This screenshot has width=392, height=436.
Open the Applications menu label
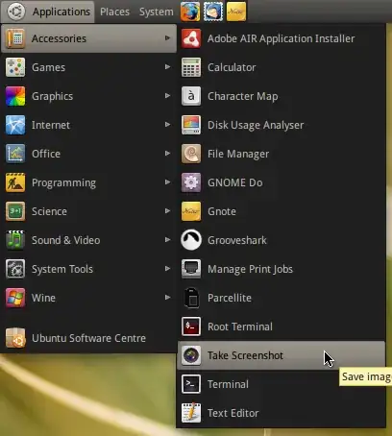(61, 12)
